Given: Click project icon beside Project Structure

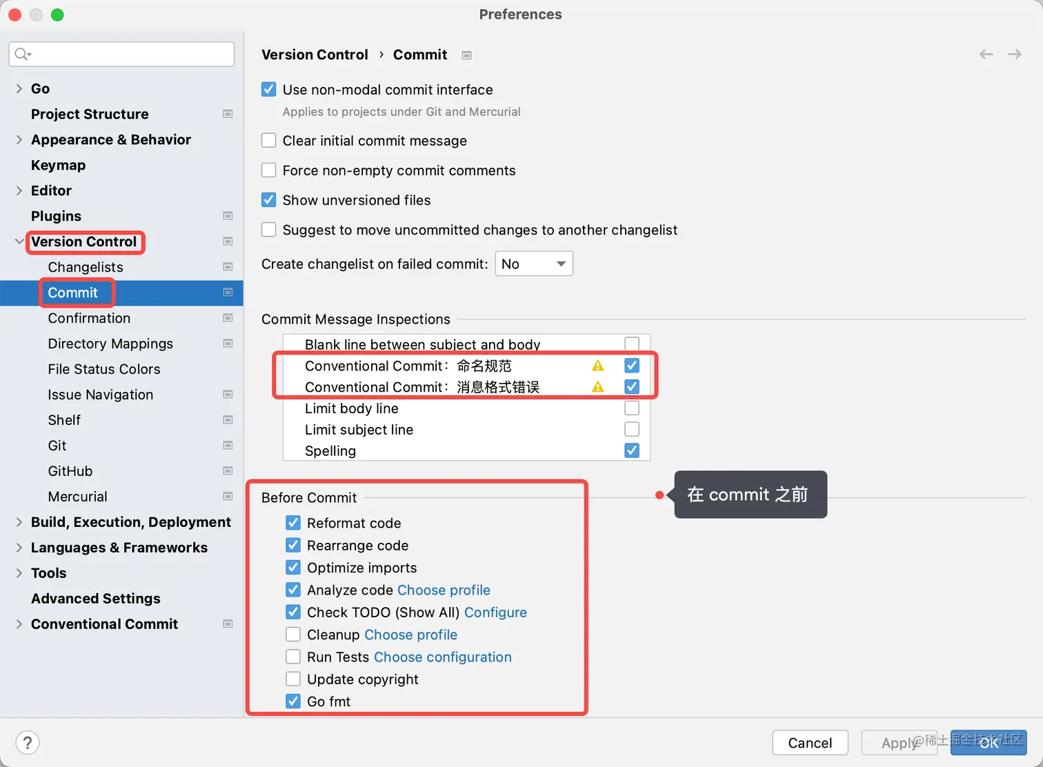Looking at the screenshot, I should click(x=228, y=114).
